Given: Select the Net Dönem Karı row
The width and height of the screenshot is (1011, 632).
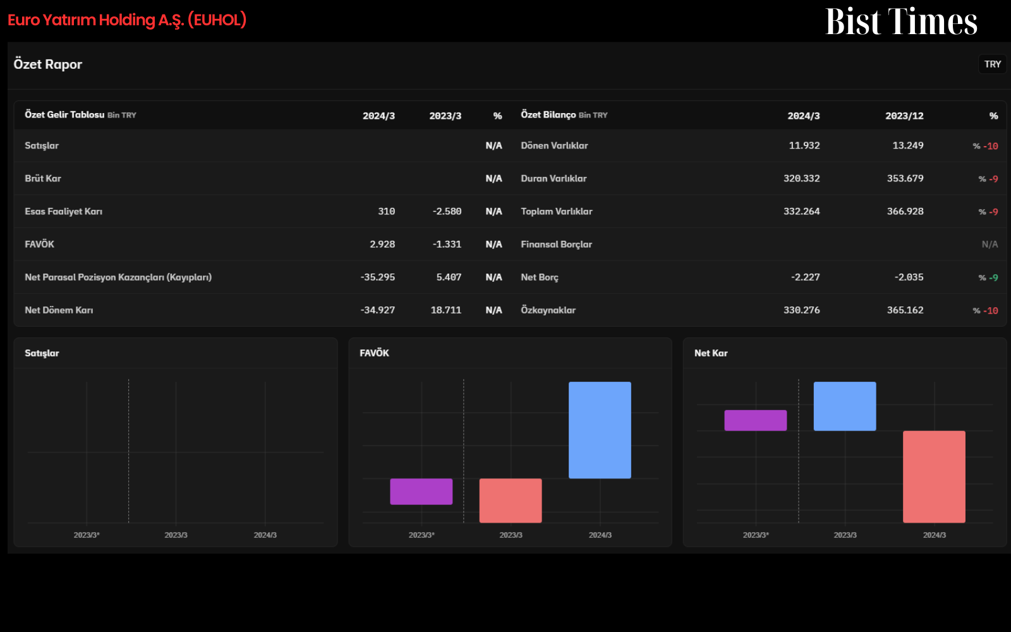Looking at the screenshot, I should [262, 310].
